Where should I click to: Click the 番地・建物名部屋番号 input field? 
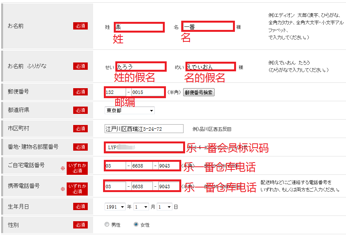[144, 147]
